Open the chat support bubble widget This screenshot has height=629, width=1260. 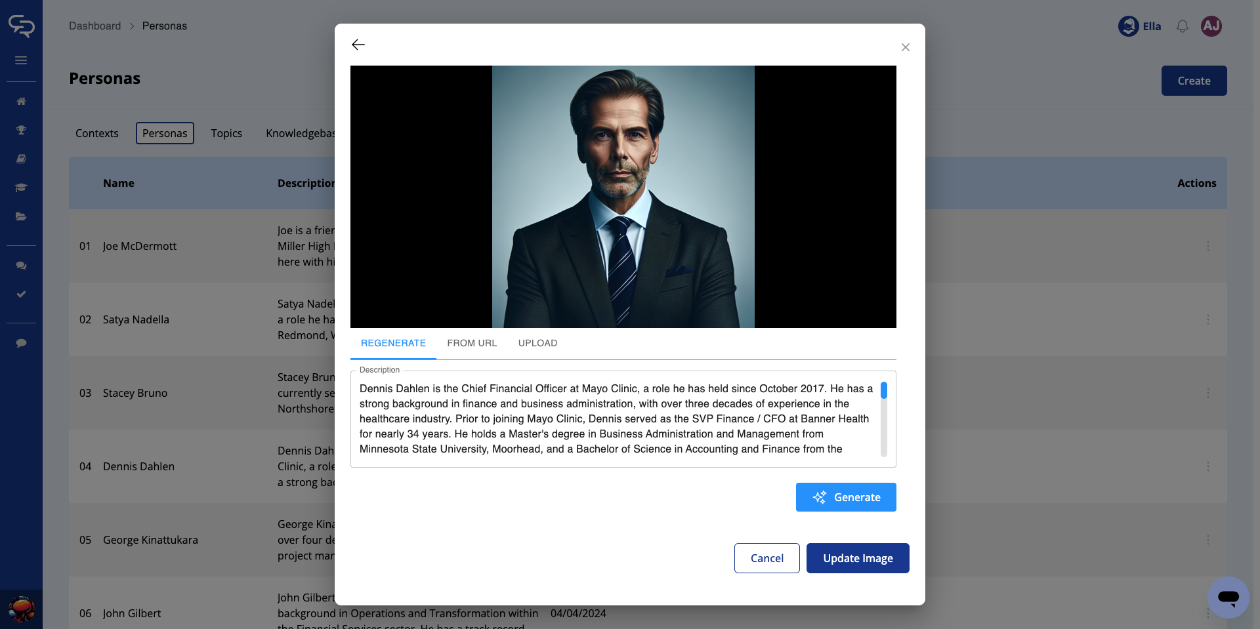(x=1228, y=598)
